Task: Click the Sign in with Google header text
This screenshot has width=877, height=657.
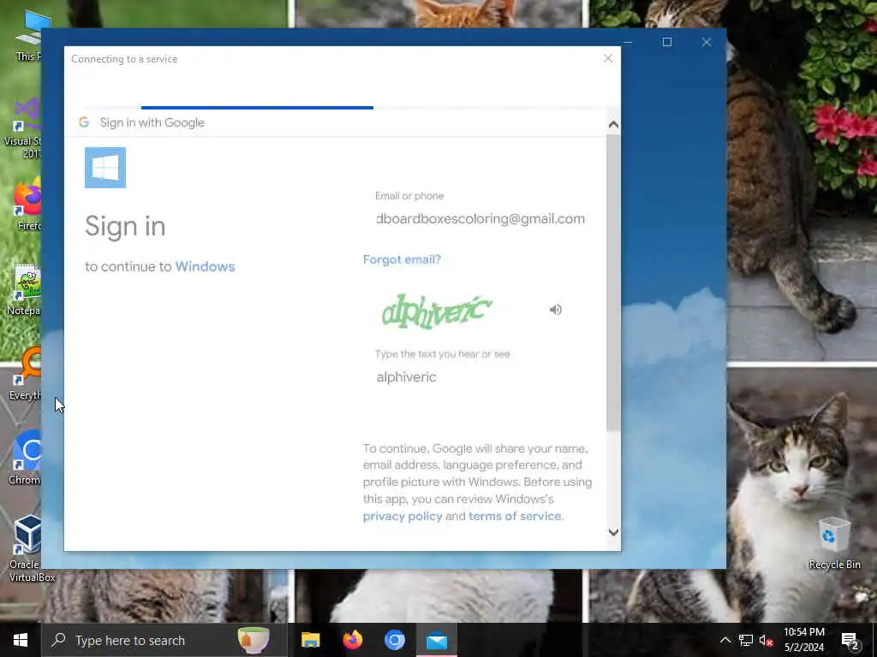Action: 152,122
